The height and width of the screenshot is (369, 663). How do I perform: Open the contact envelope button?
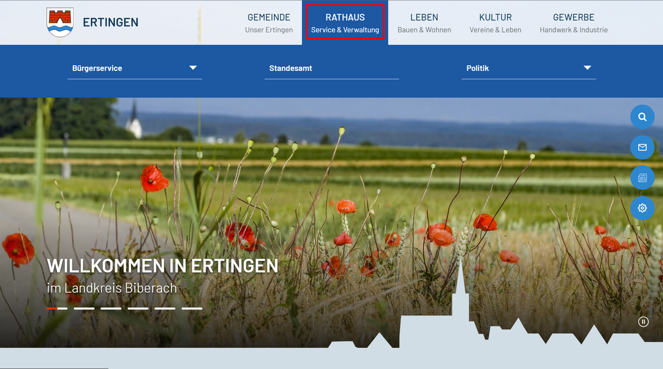coord(642,147)
